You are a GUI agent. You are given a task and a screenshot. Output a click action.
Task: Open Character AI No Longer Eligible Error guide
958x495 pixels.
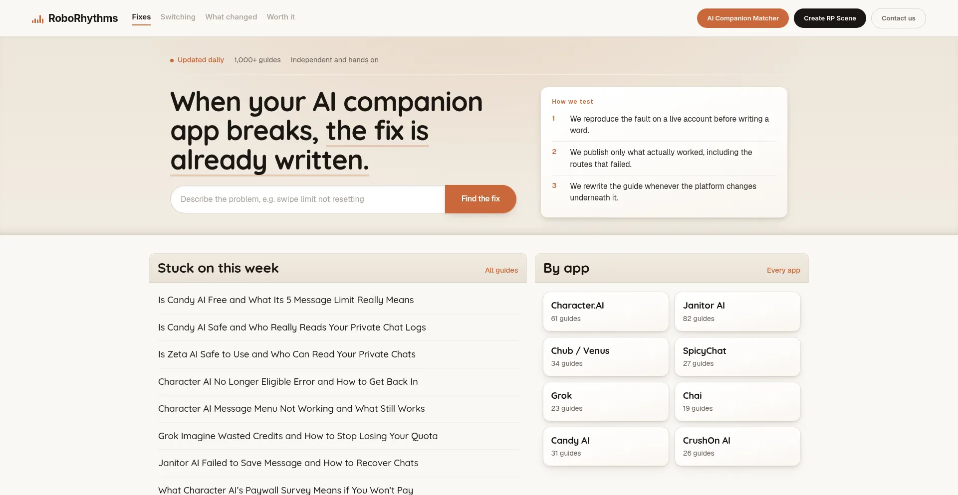pyautogui.click(x=288, y=382)
